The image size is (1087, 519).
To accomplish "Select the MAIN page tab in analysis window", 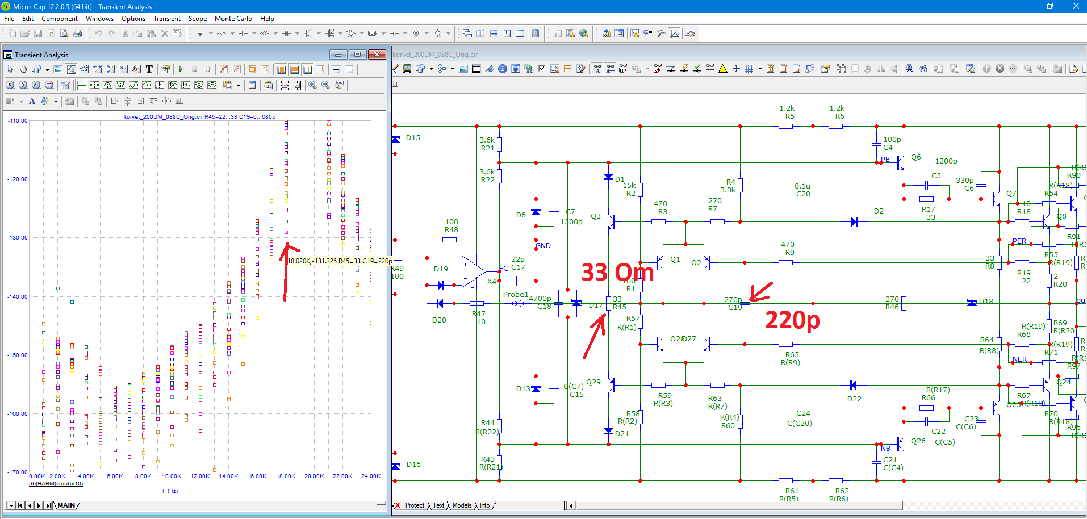I will [x=66, y=505].
